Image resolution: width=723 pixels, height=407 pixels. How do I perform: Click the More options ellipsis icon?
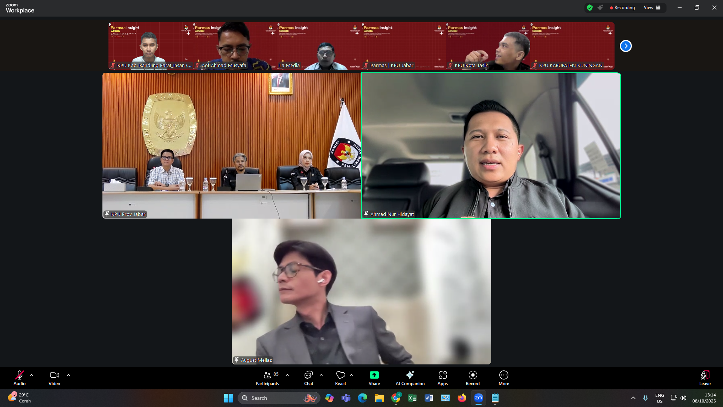pos(503,375)
